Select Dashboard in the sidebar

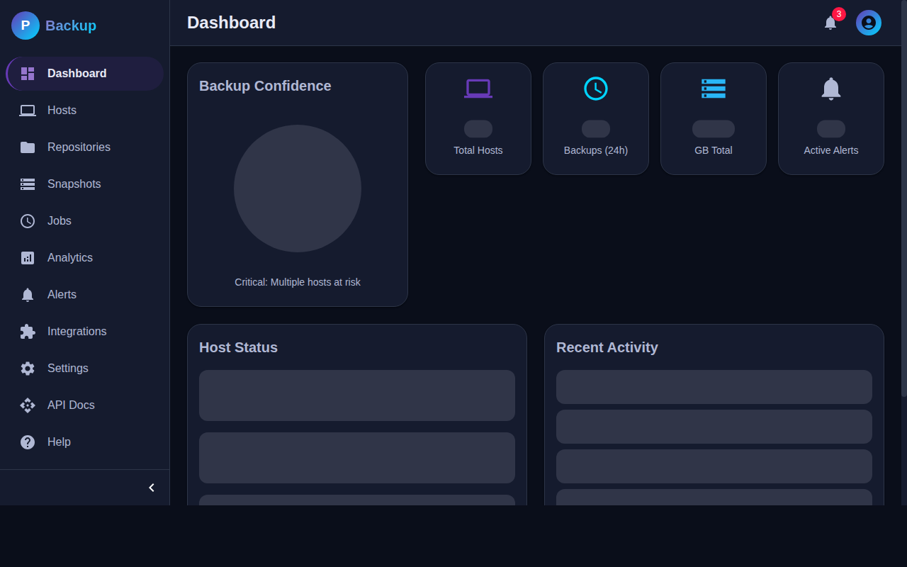77,73
